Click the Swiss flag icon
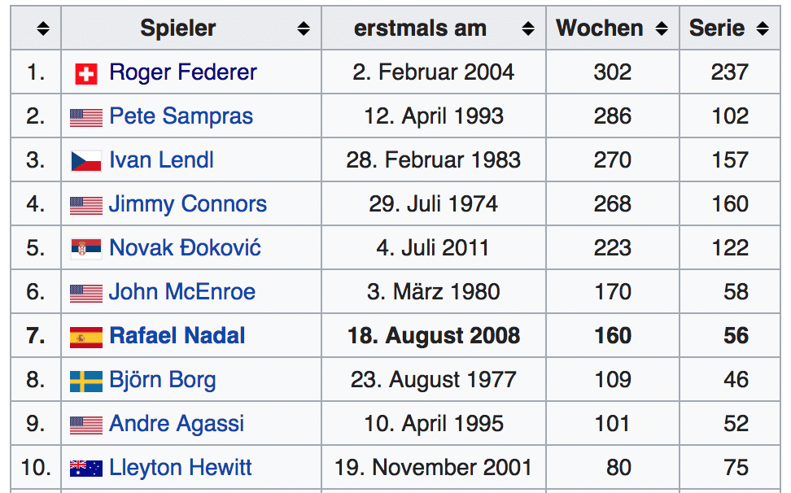Screen dimensions: 791x493 86,74
